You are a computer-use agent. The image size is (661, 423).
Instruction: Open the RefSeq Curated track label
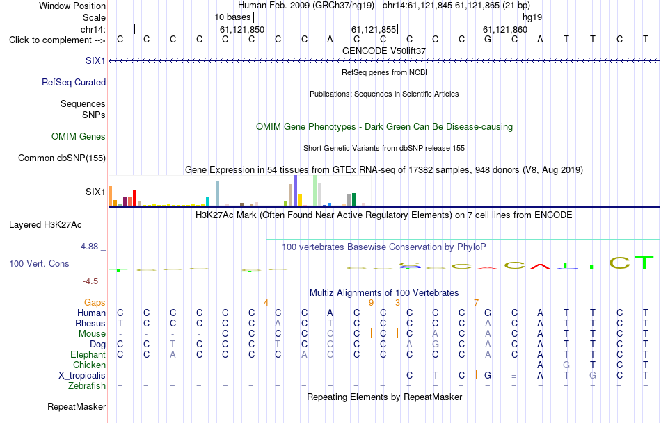[x=73, y=82]
